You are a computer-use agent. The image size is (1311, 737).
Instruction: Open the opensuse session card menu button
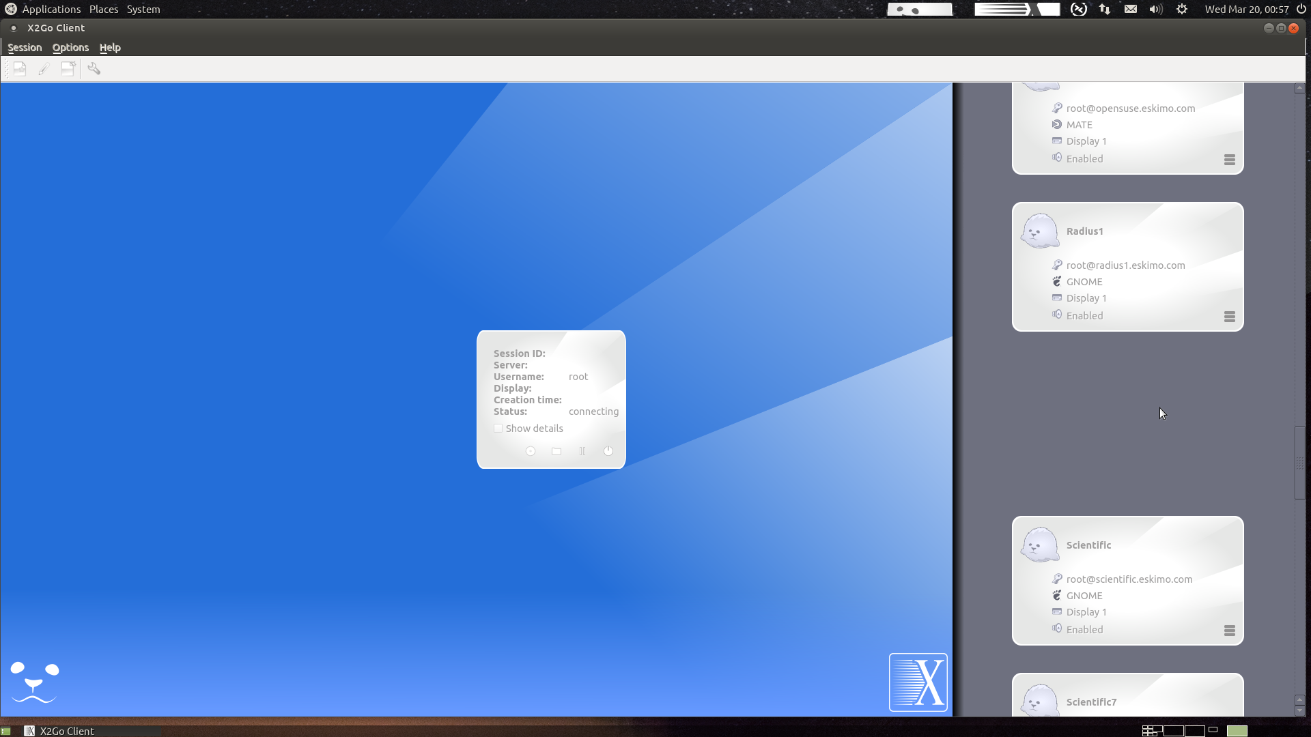(1230, 160)
